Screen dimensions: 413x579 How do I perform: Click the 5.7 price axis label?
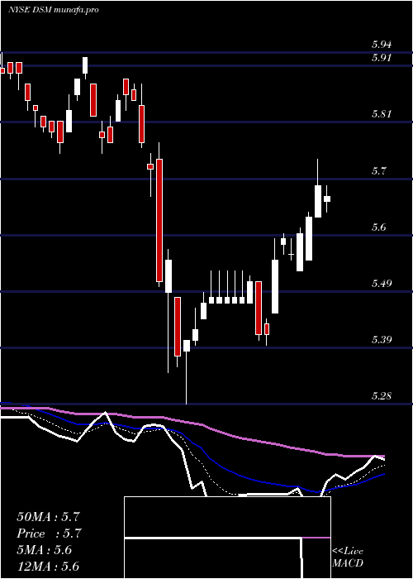[379, 171]
